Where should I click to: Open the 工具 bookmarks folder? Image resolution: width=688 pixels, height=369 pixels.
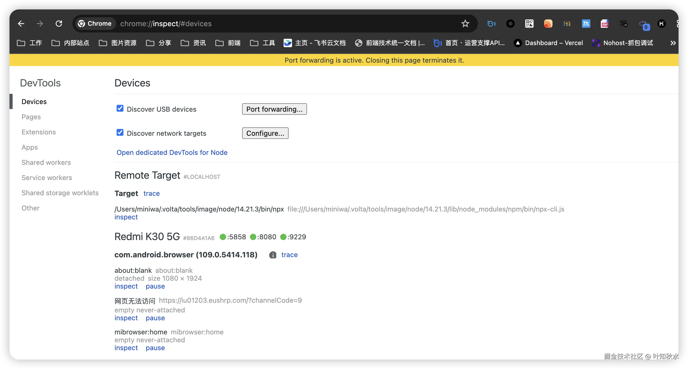click(x=263, y=43)
